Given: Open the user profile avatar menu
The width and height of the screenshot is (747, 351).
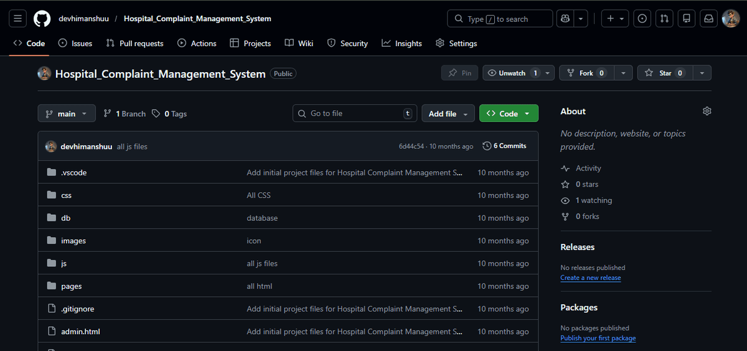Looking at the screenshot, I should pyautogui.click(x=731, y=19).
